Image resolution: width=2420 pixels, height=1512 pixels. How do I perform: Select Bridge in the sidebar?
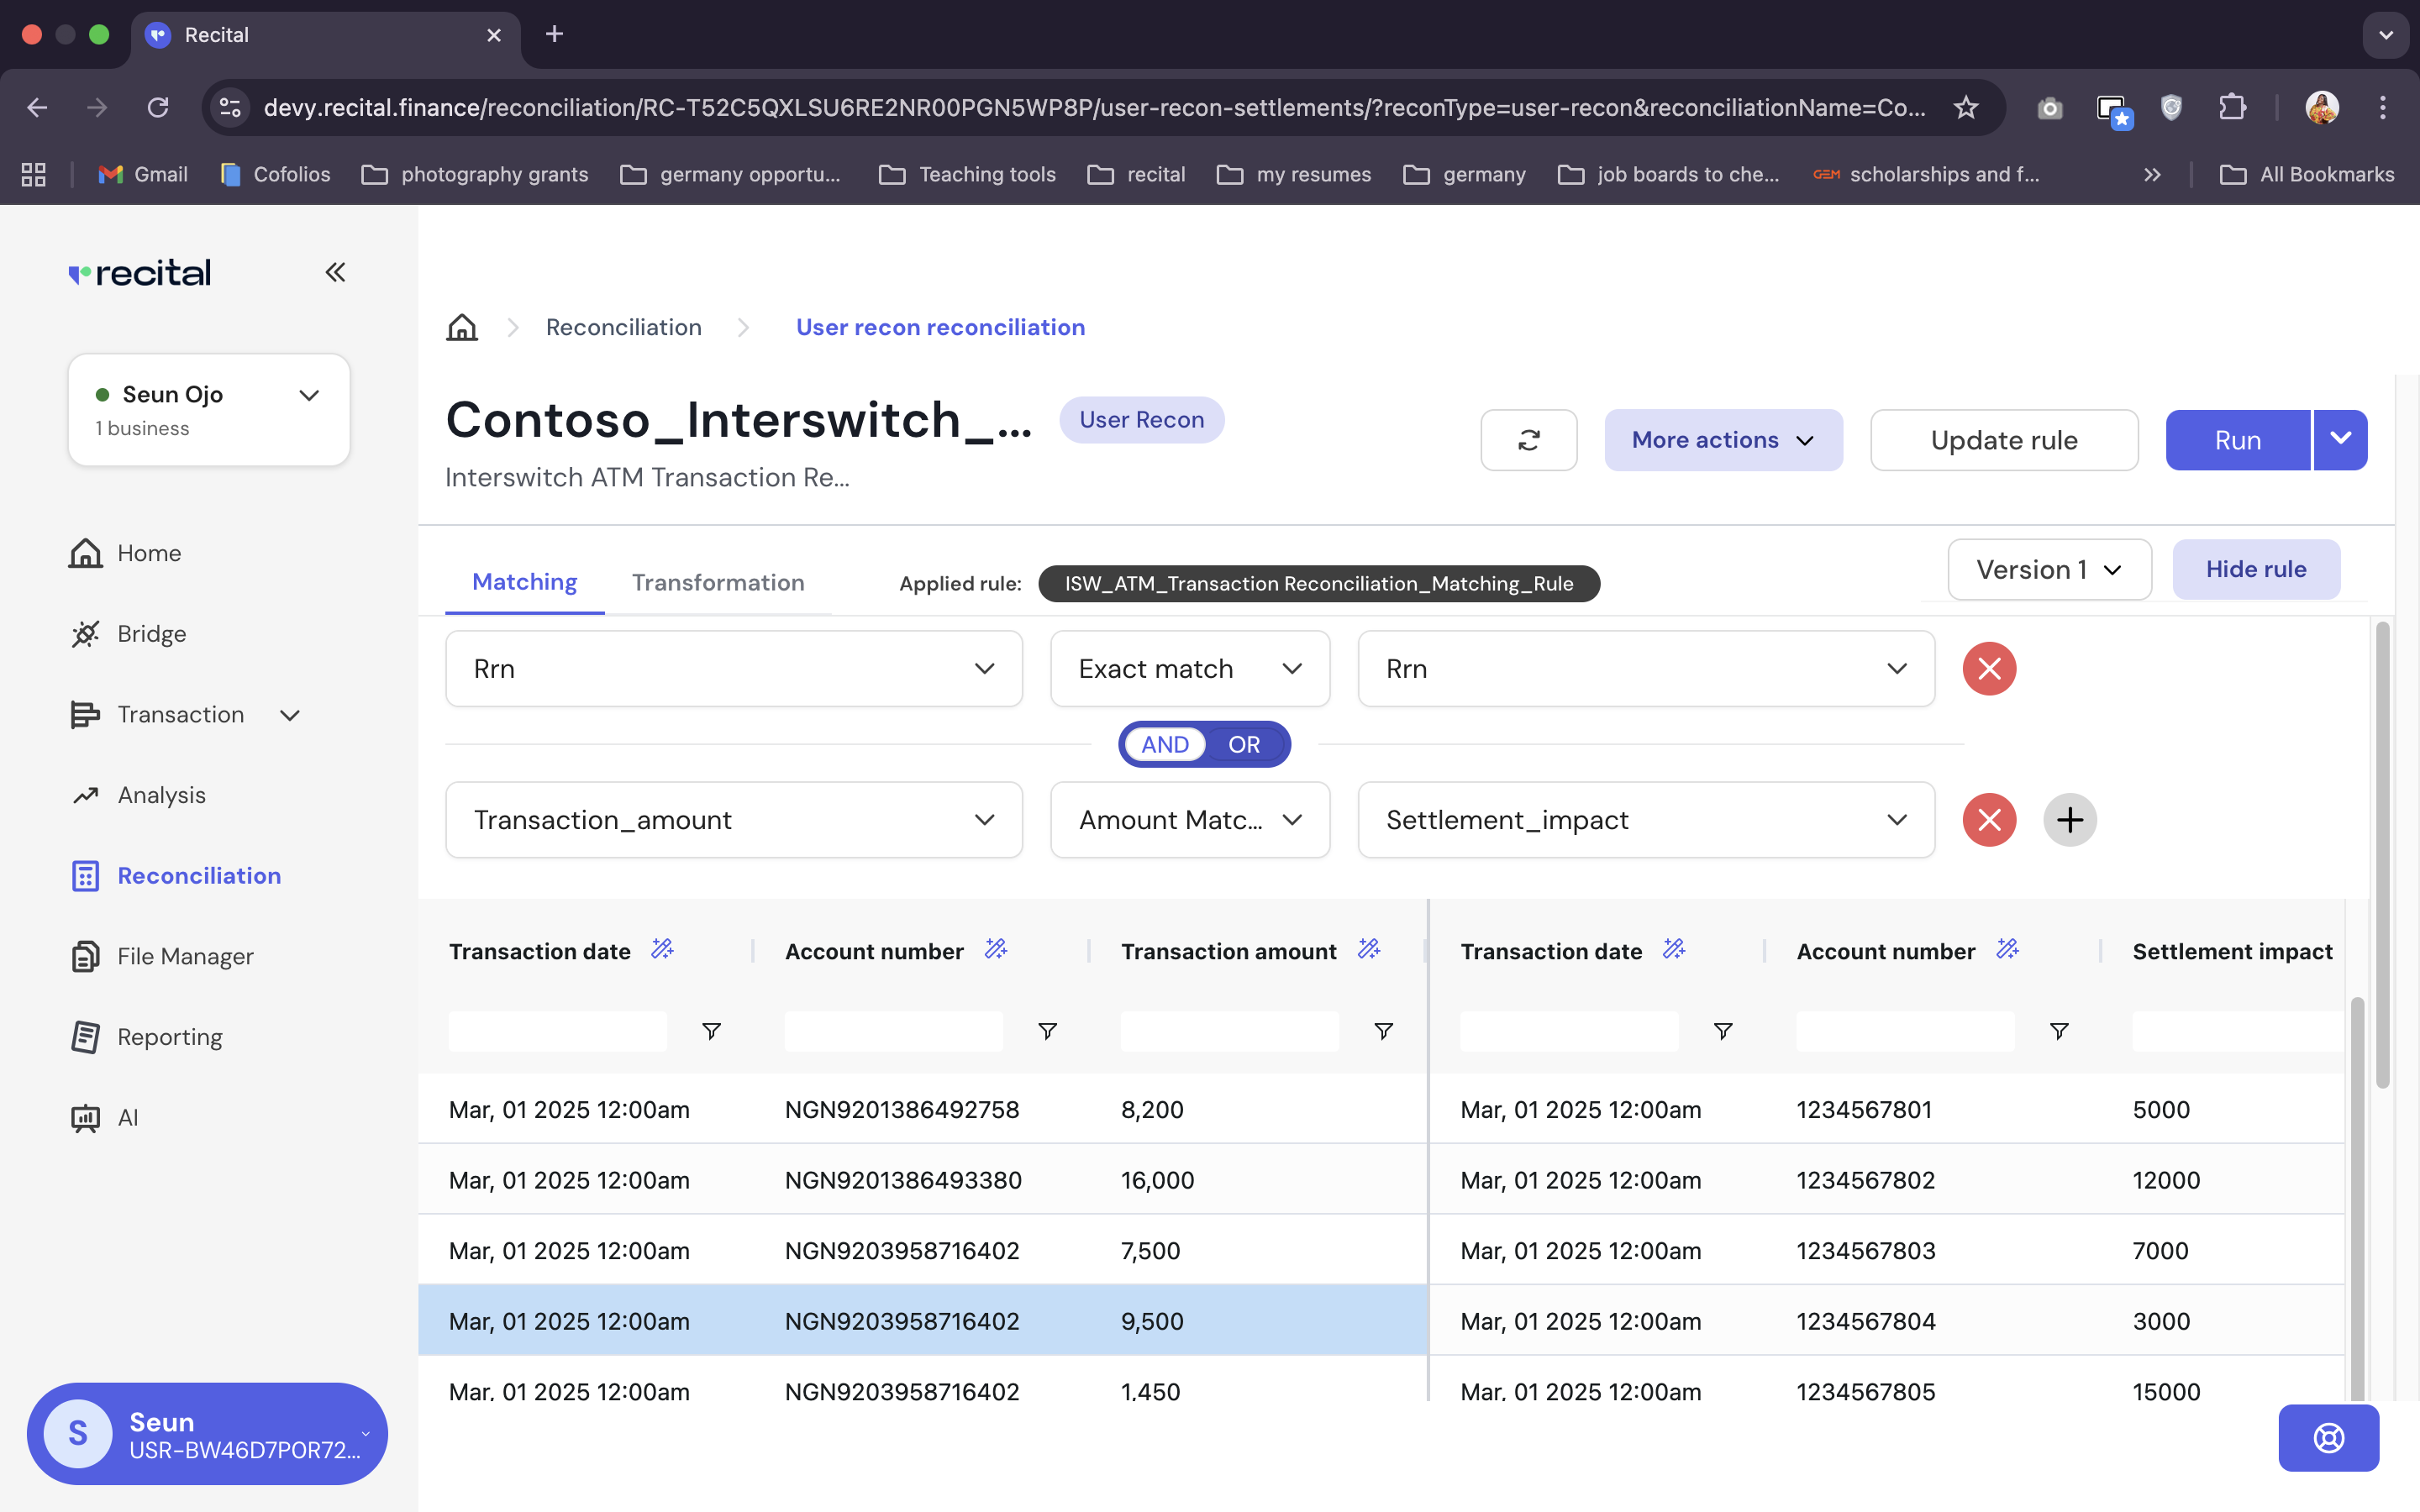(x=151, y=634)
